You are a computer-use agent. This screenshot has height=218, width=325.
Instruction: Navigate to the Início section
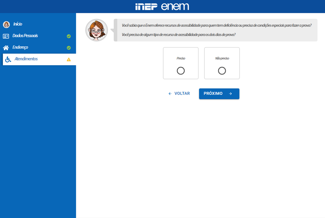(17, 24)
